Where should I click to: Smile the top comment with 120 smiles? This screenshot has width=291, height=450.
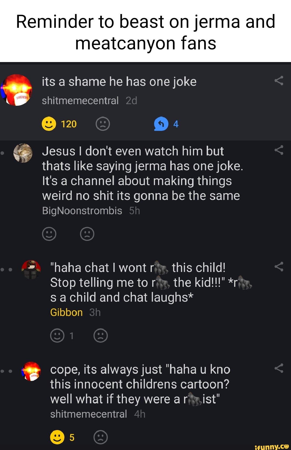49,124
